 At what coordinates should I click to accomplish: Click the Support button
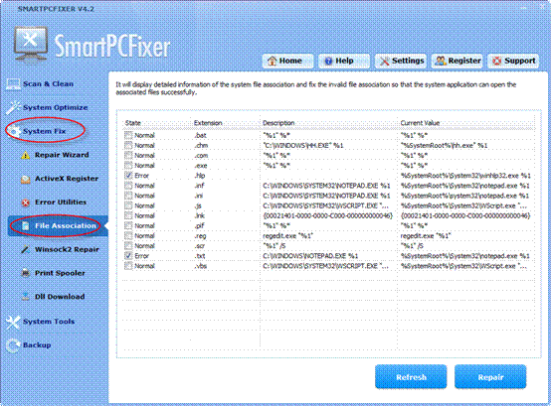[x=513, y=61]
